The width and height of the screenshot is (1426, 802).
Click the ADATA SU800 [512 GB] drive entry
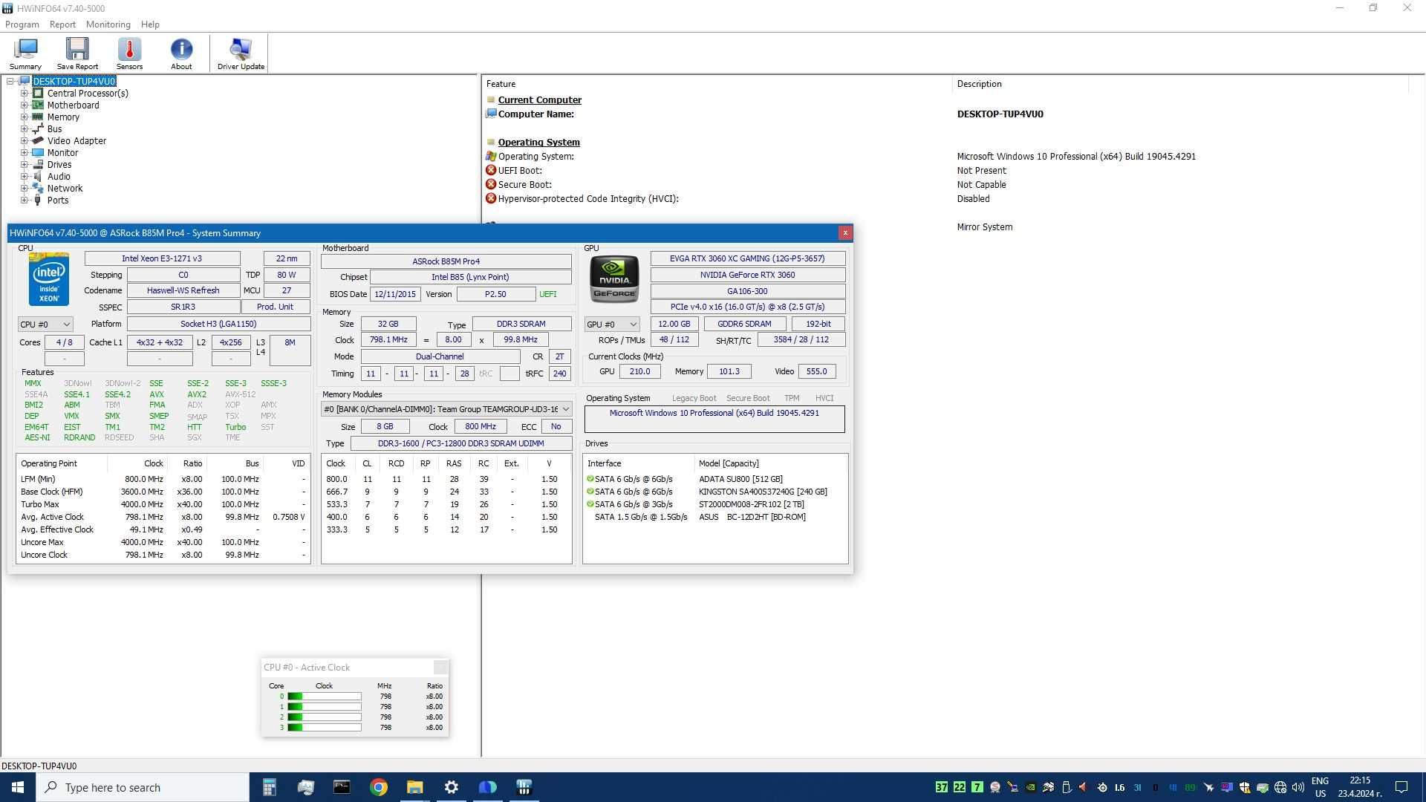pyautogui.click(x=740, y=479)
